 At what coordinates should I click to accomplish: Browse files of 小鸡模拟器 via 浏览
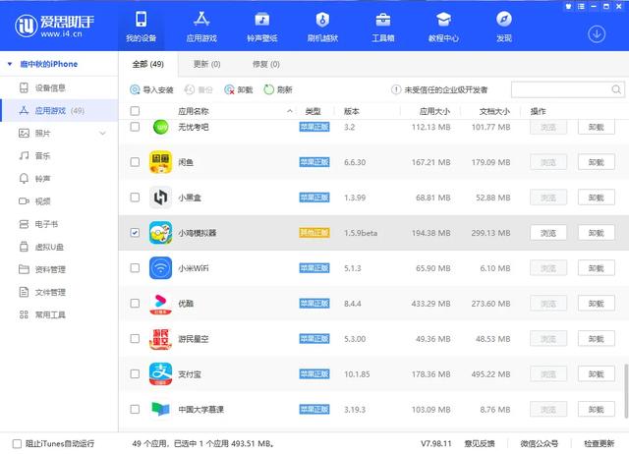(x=548, y=233)
